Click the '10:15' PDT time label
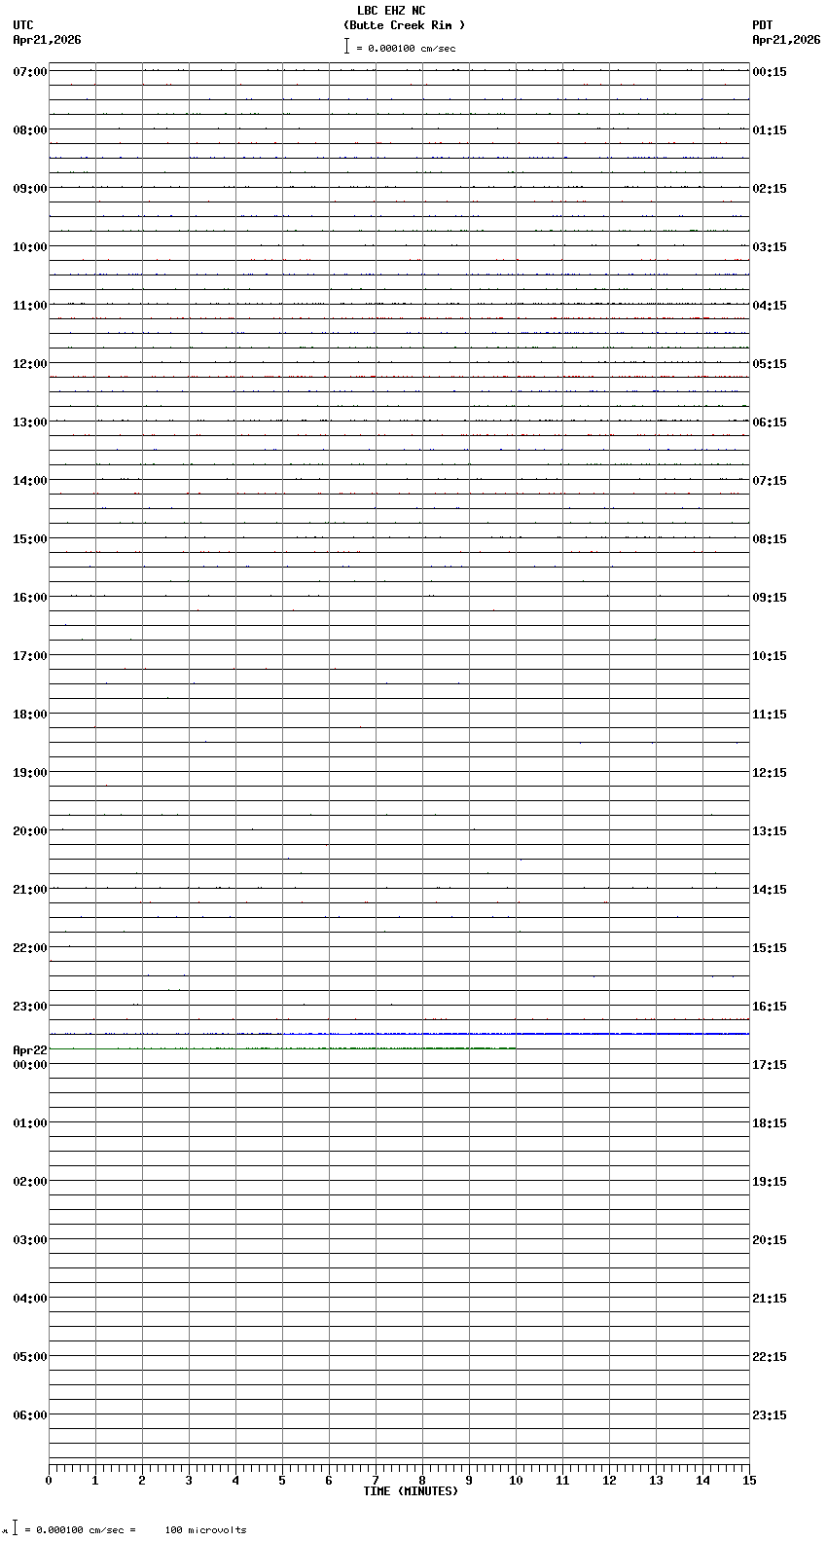This screenshot has width=827, height=1542. coord(770,656)
